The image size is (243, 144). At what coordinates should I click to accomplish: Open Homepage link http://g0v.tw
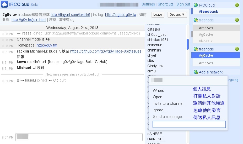(x=47, y=45)
